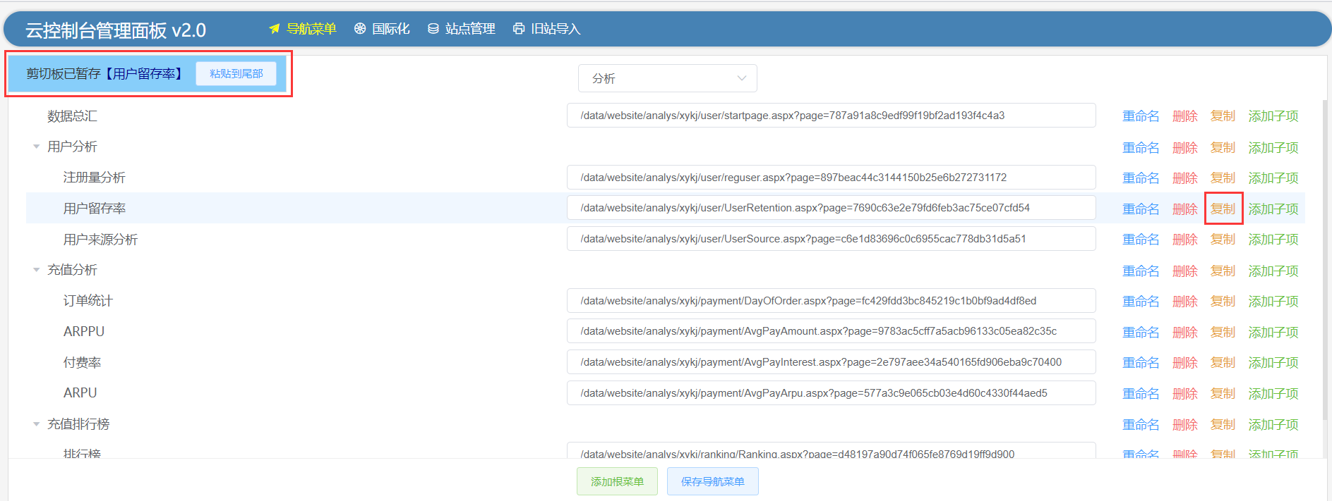Click the 导航菜单 paper plane icon
Image resolution: width=1332 pixels, height=501 pixels.
[x=275, y=29]
